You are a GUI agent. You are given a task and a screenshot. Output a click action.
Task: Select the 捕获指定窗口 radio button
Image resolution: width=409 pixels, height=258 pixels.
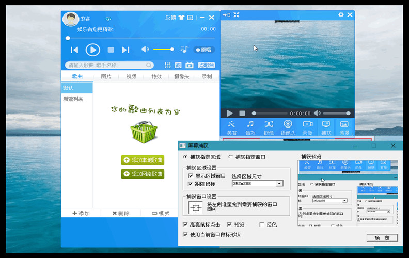click(231, 157)
